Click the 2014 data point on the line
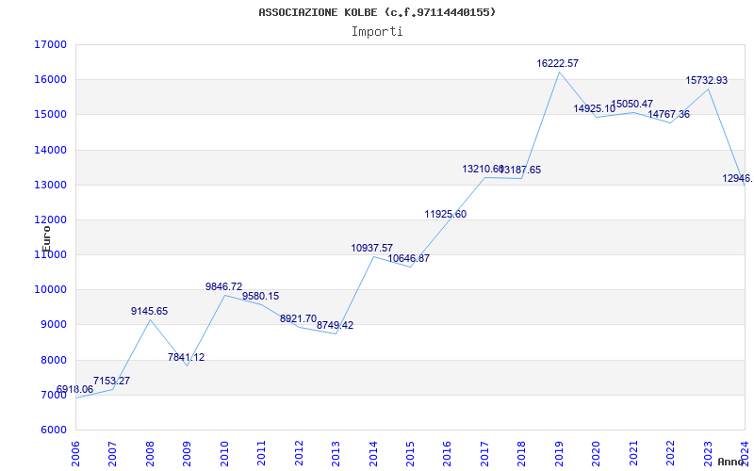The image size is (754, 471). click(373, 256)
